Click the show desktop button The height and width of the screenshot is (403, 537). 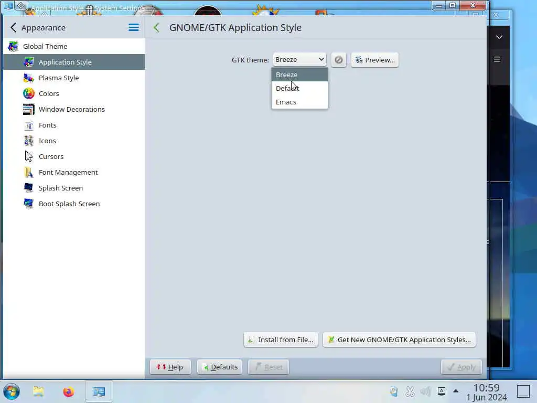[523, 391]
